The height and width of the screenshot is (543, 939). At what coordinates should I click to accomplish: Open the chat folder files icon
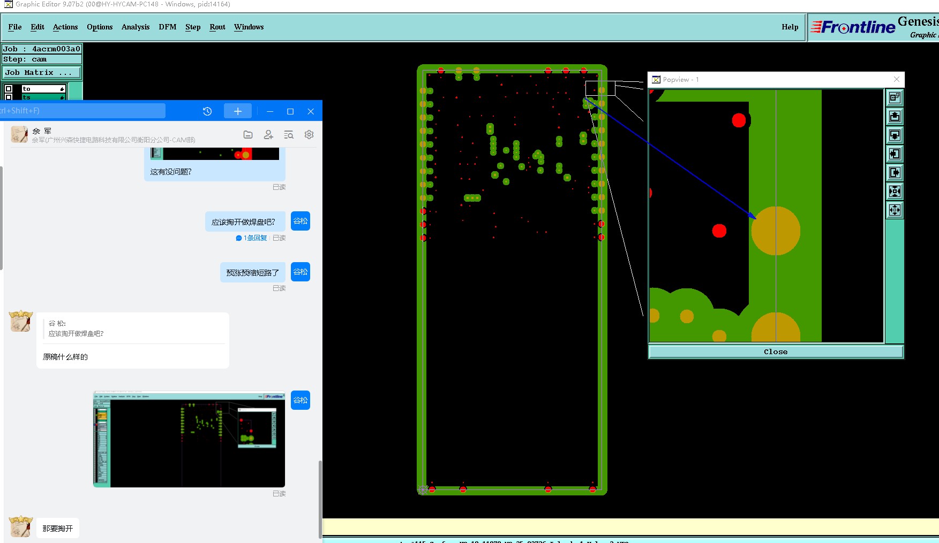[248, 135]
